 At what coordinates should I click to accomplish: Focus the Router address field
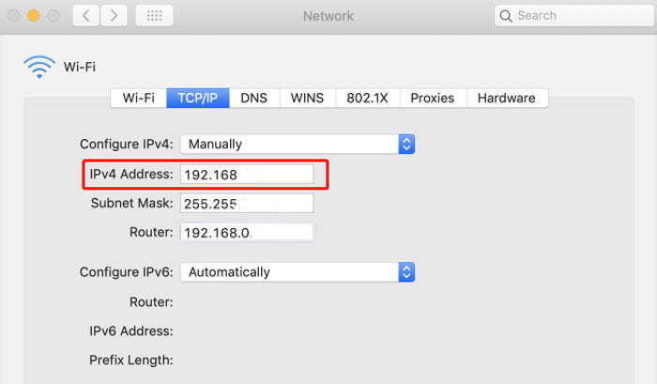(x=247, y=232)
